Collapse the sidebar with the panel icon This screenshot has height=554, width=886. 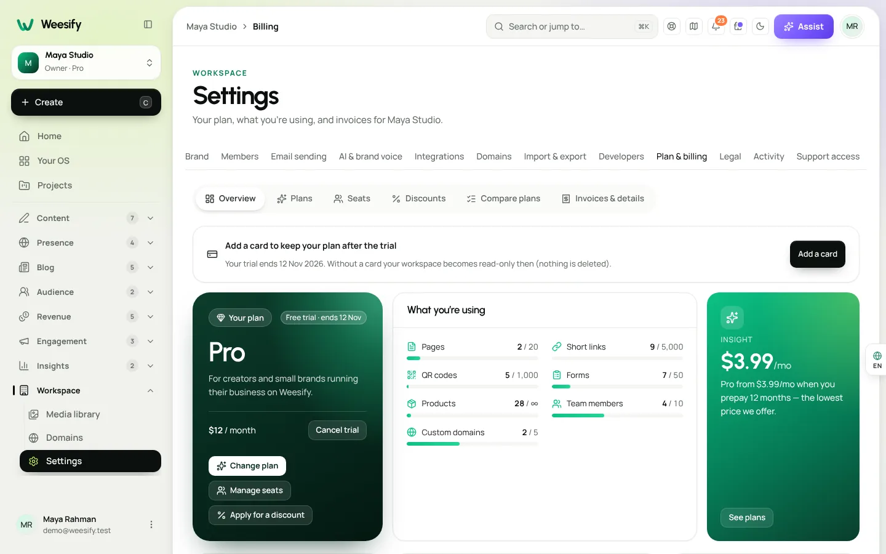[148, 25]
